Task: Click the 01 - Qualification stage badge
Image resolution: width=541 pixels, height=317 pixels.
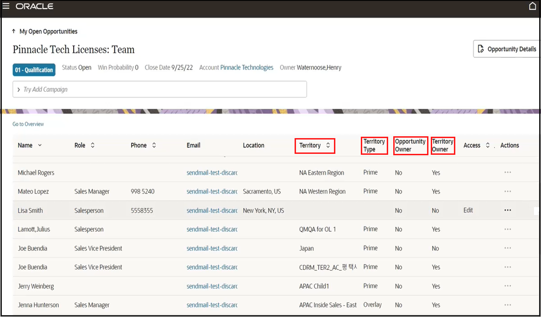Action: click(34, 70)
